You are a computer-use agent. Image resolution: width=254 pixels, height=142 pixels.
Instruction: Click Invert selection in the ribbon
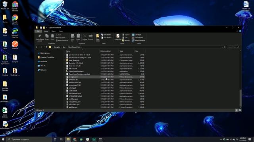[x=139, y=41]
